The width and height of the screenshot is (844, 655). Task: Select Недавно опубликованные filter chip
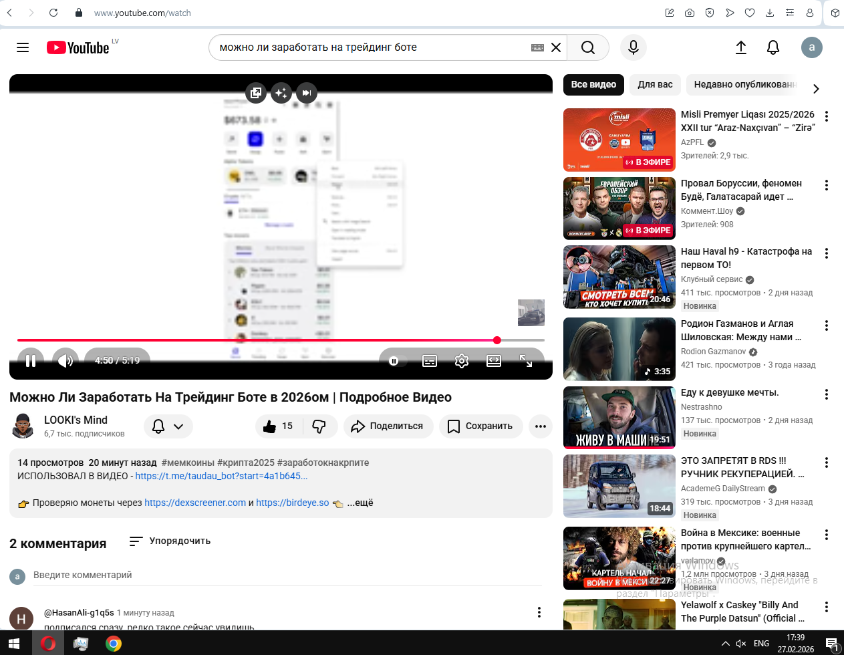(743, 85)
